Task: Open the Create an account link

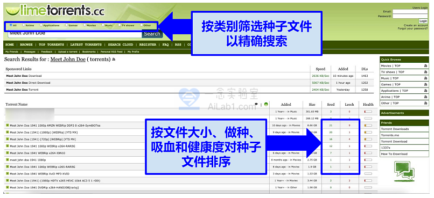Action: pos(416,25)
